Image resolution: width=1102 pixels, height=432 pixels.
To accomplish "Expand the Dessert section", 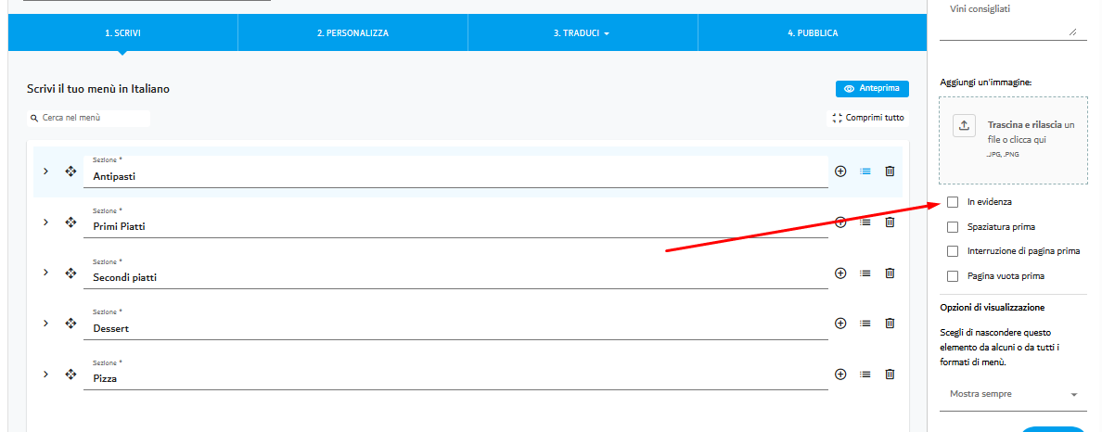I will [45, 324].
